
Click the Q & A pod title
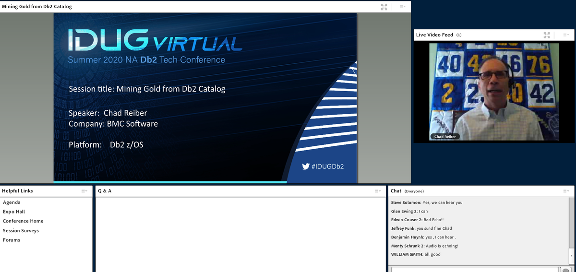[x=105, y=191]
